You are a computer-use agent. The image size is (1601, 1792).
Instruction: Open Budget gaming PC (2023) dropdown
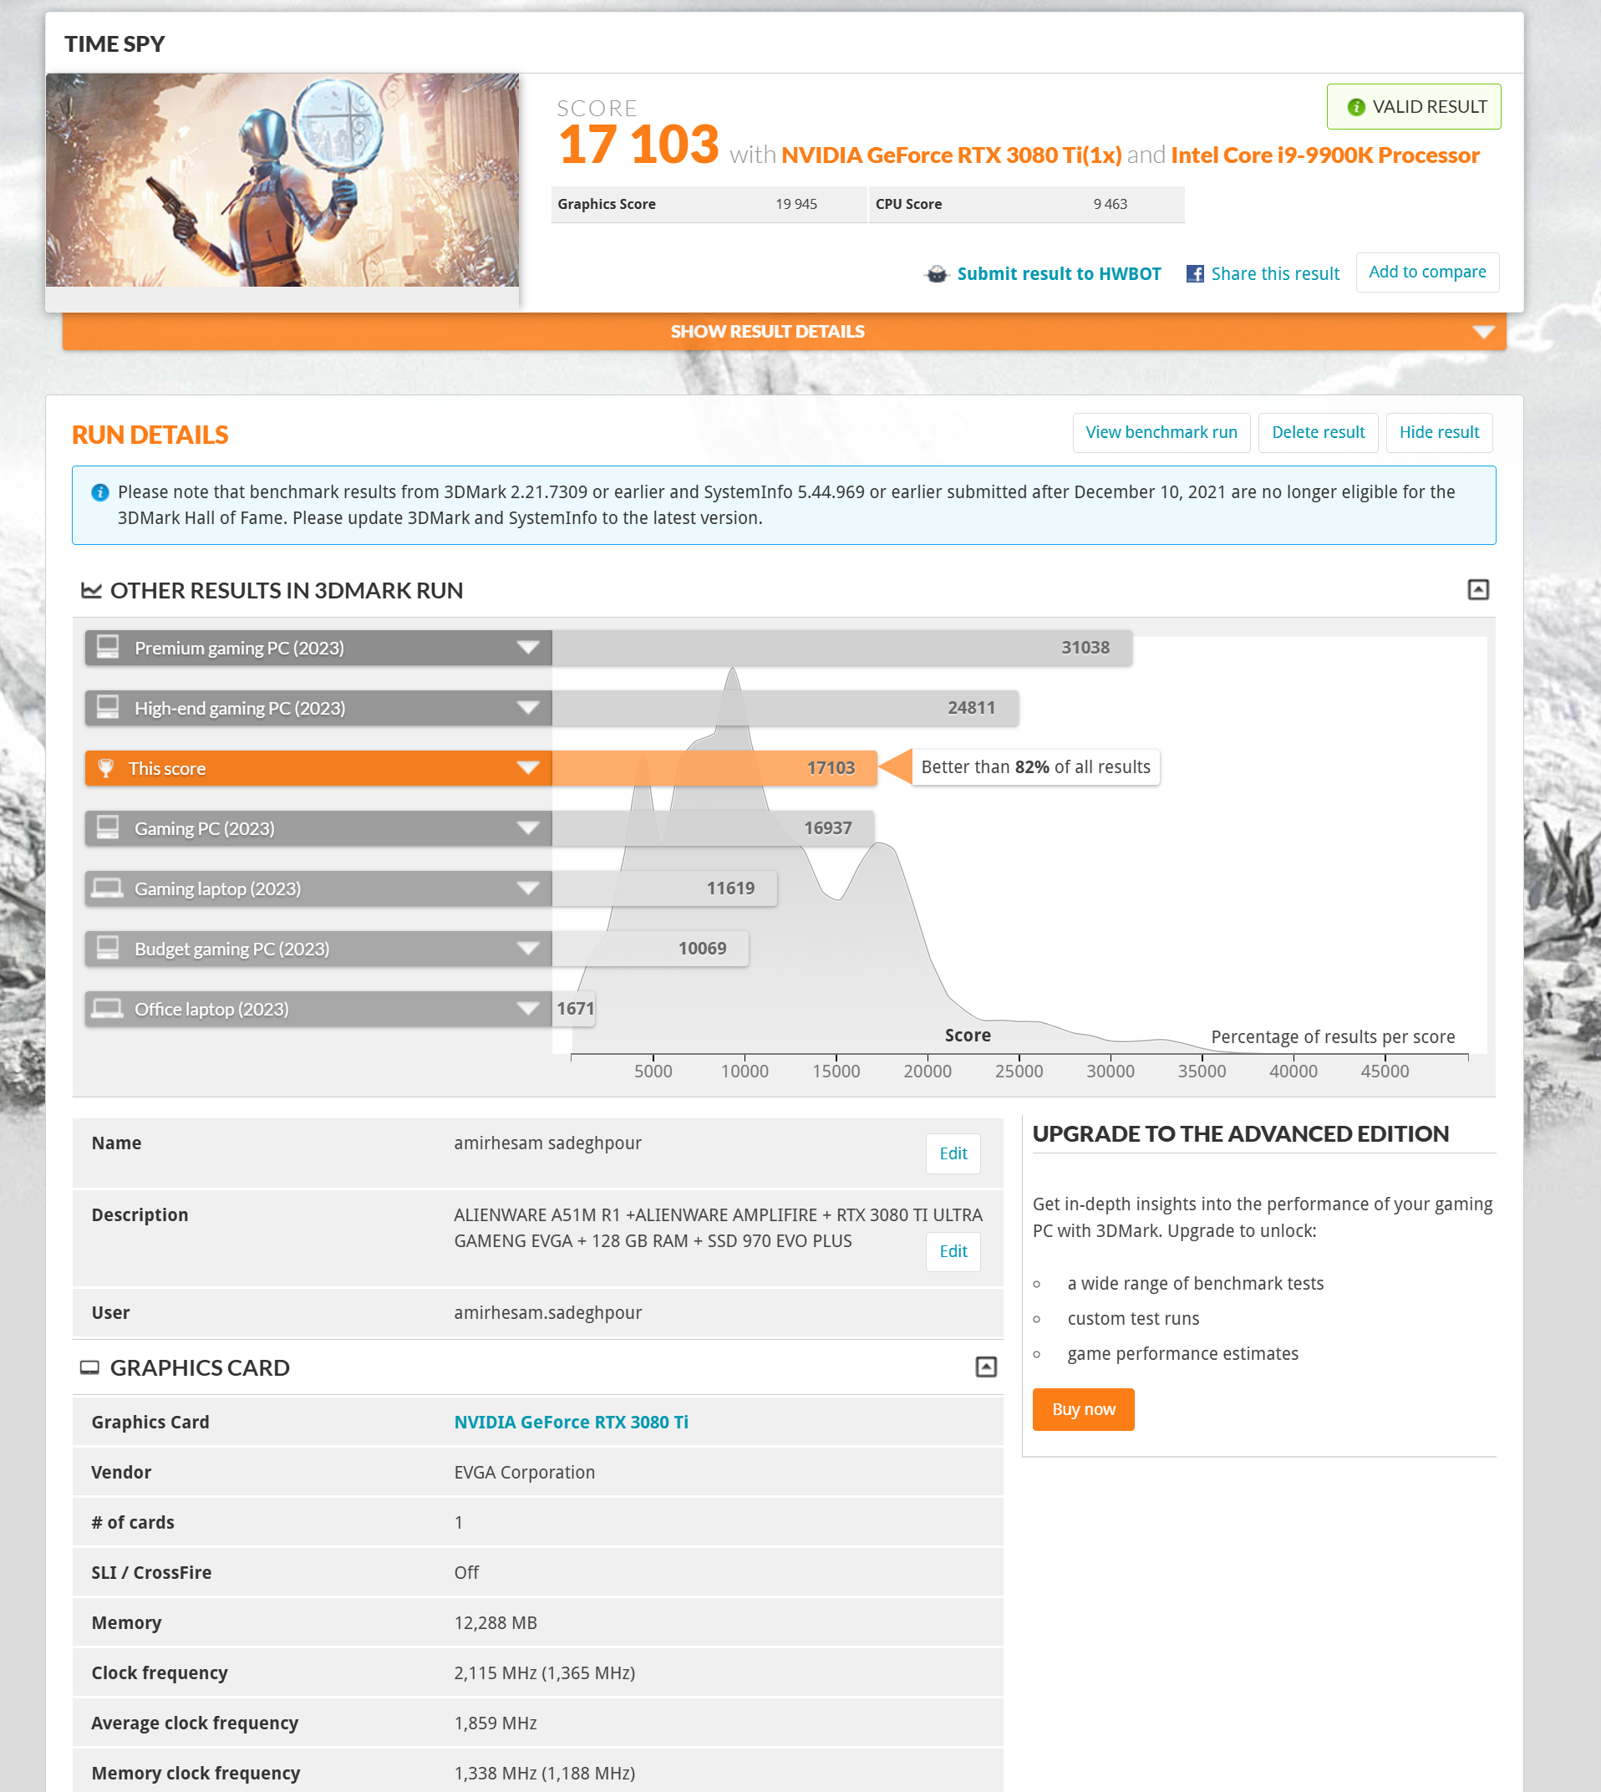(x=528, y=949)
